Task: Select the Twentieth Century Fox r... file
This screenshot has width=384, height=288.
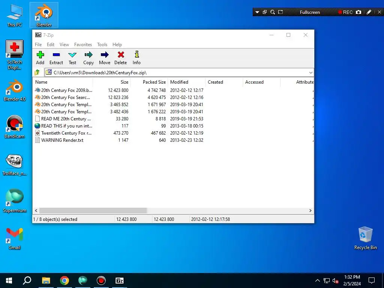Action: pos(64,133)
